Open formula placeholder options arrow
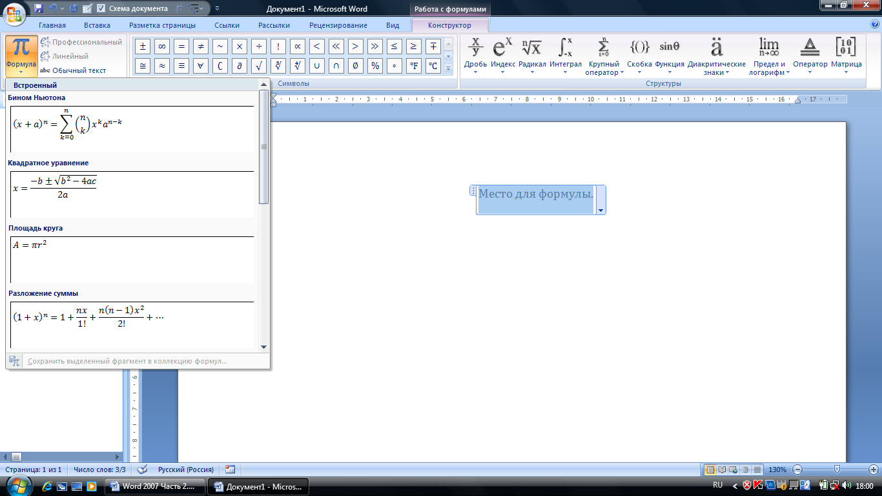This screenshot has height=496, width=882. point(600,211)
